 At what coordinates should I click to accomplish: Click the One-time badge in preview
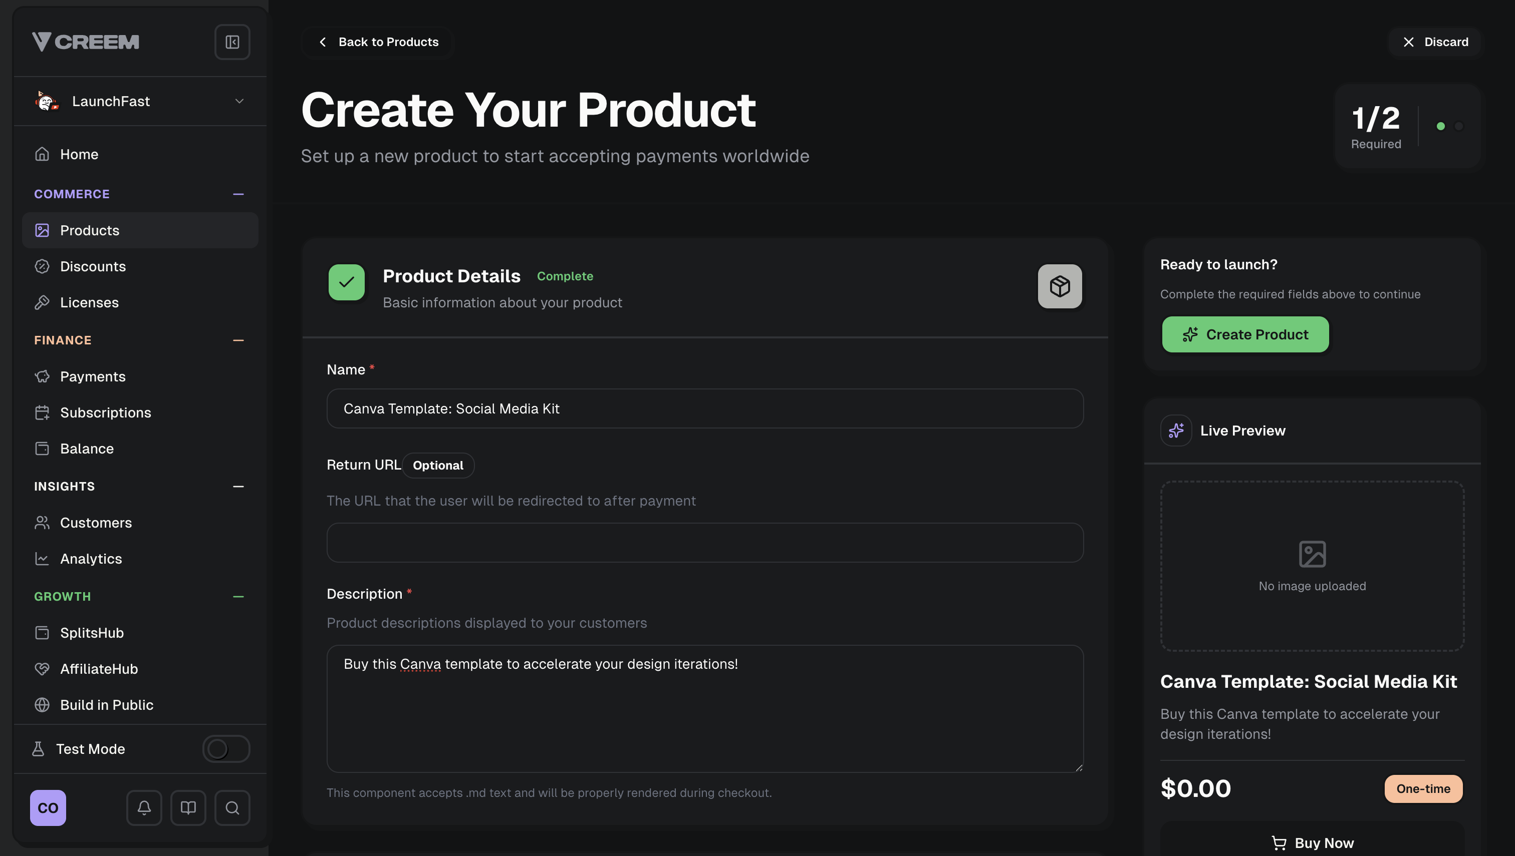pyautogui.click(x=1423, y=789)
